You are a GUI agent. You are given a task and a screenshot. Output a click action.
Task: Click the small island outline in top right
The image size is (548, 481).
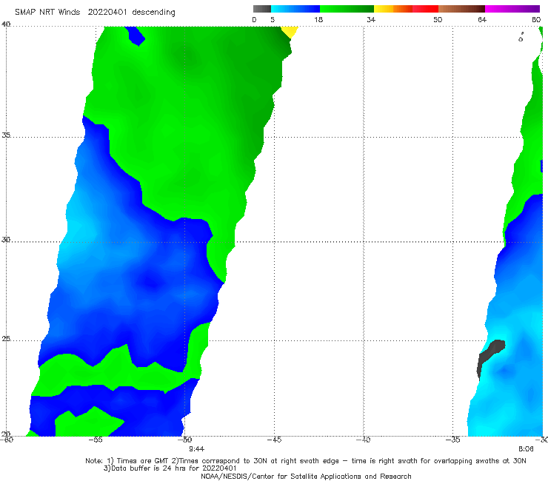tap(521, 38)
